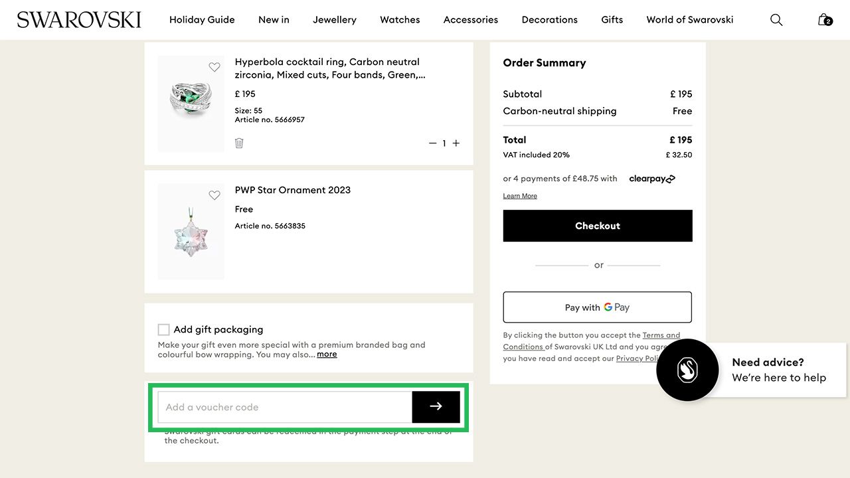Click the clearpay logo

pos(652,179)
